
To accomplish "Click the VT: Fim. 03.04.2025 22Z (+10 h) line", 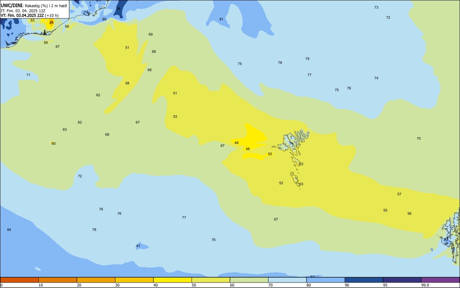I will pos(29,15).
